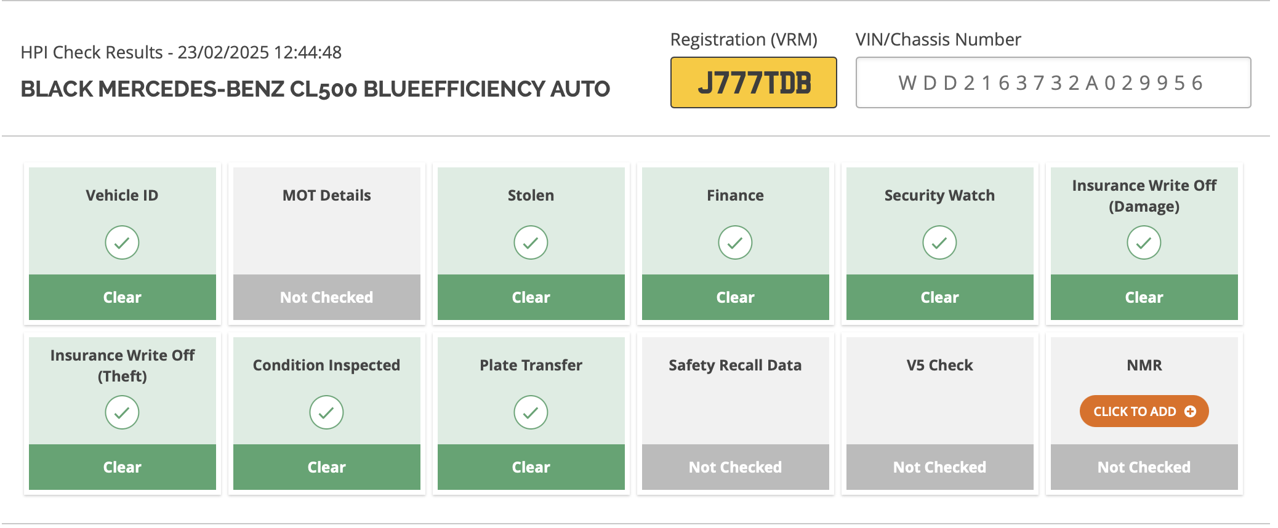Click the Insurance Write Off (Theft) checkmark icon
This screenshot has height=528, width=1278.
[122, 412]
